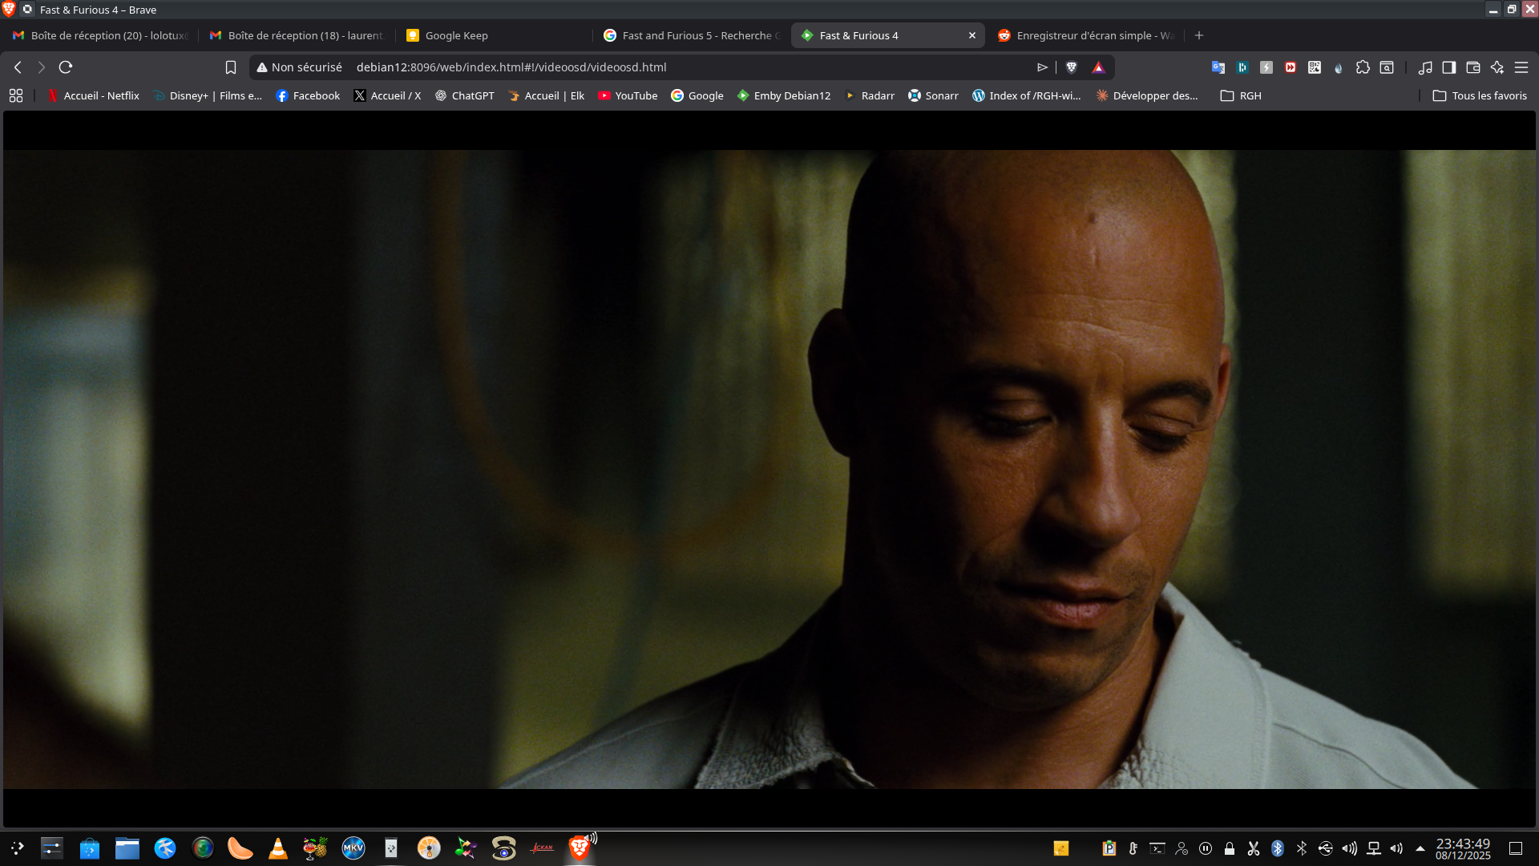
Task: Switch to Fast and Furious 5 search tab
Action: (693, 35)
